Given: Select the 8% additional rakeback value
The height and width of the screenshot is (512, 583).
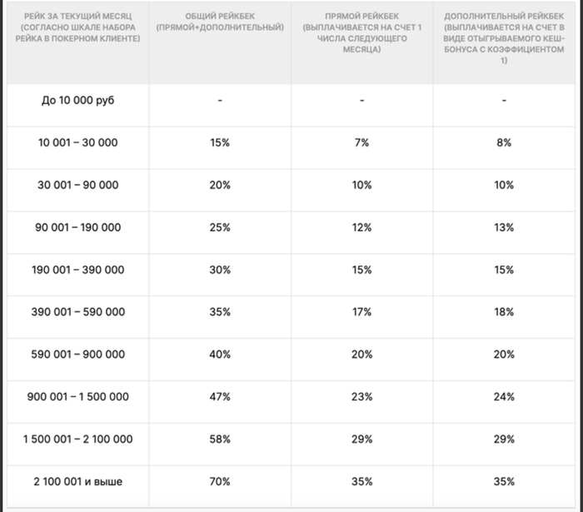Looking at the screenshot, I should (x=504, y=142).
